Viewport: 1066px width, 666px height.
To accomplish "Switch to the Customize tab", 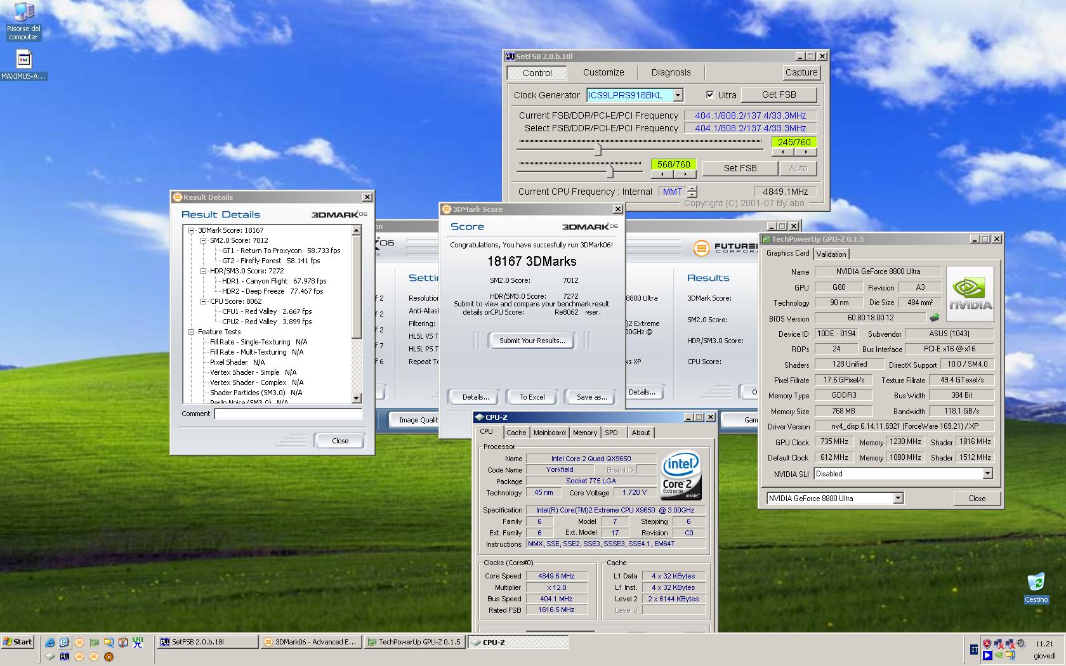I will [603, 72].
